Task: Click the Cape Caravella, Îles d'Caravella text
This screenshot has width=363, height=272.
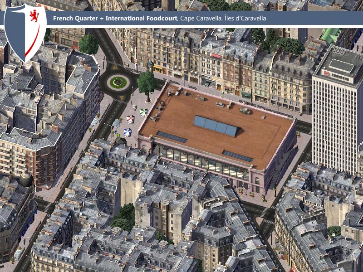Action: [223, 18]
